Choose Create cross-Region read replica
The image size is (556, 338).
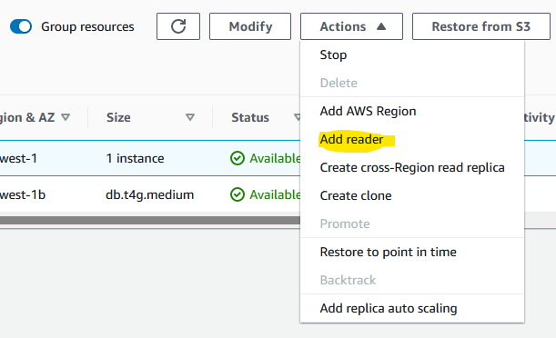pos(412,167)
